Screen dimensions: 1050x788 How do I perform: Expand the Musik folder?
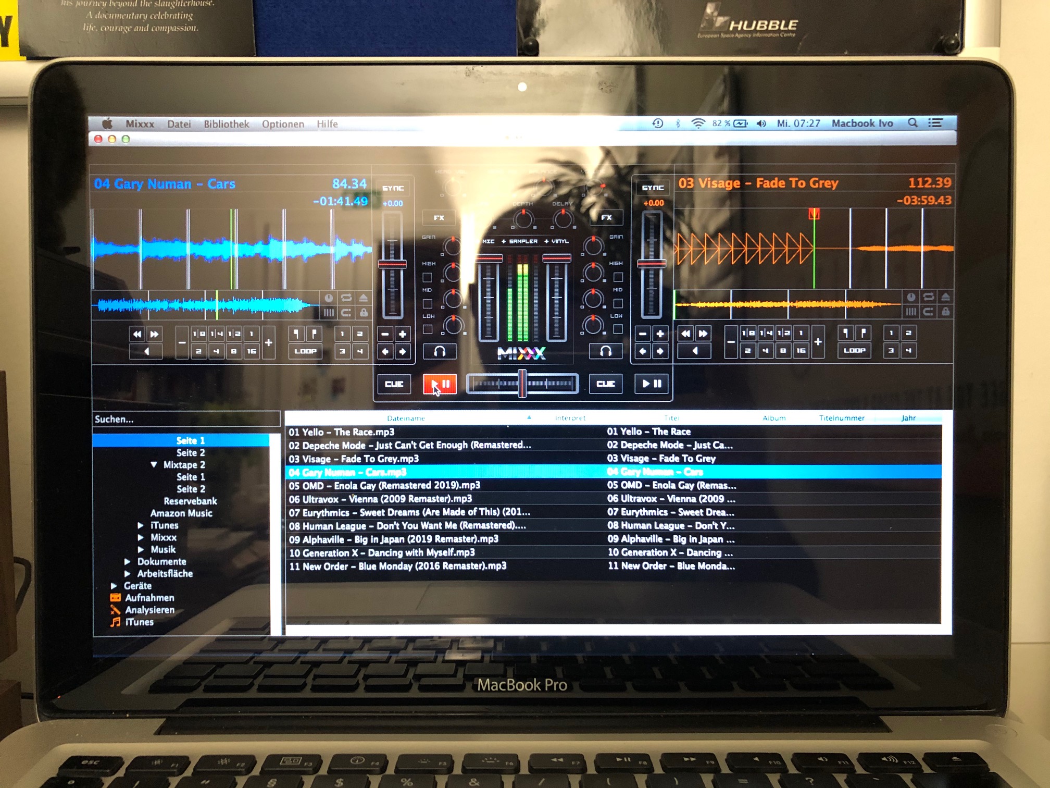pos(141,549)
